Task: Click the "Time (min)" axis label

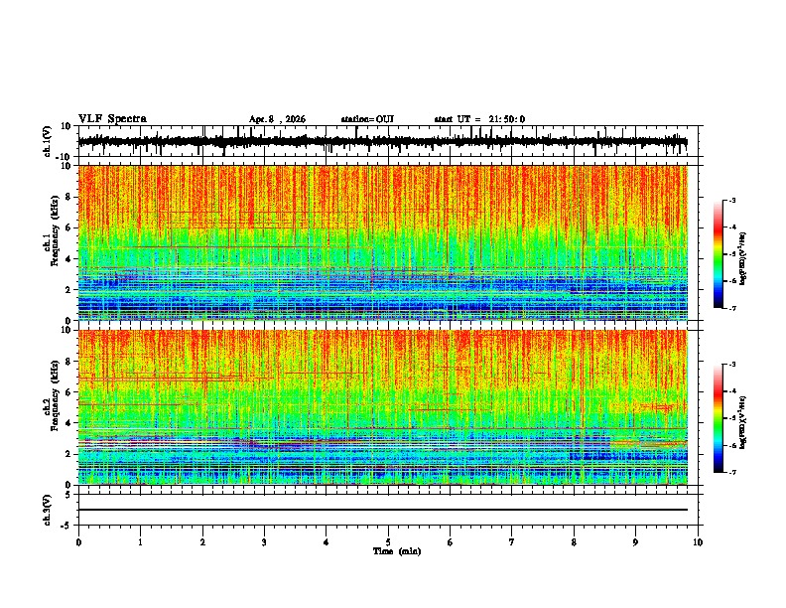Action: [397, 551]
